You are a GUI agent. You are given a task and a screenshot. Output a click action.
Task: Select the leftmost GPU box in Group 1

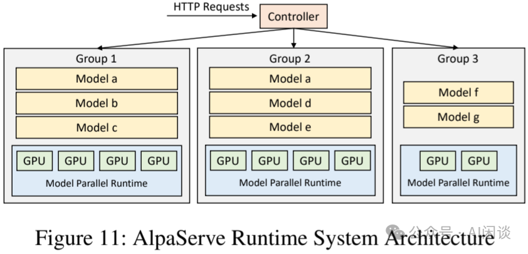click(x=34, y=161)
